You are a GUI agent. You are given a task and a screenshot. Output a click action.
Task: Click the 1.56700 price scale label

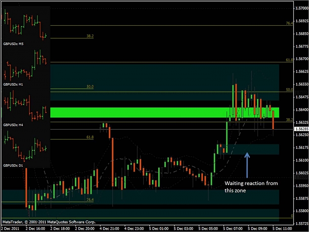point(302,59)
